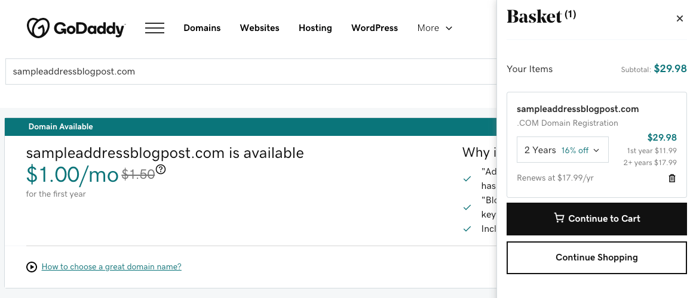The width and height of the screenshot is (693, 298).
Task: Open the WordPress menu
Action: point(375,28)
